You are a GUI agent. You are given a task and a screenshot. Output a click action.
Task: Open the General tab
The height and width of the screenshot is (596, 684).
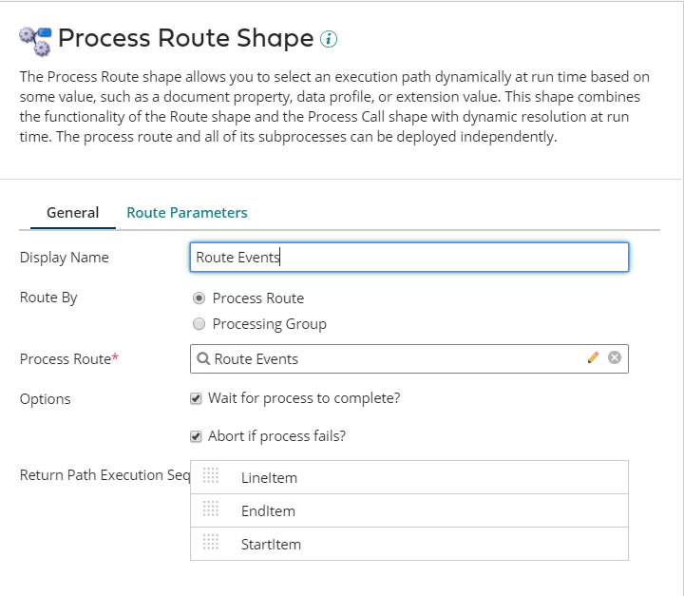pos(72,212)
